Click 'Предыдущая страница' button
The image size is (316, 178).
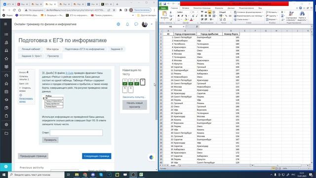(33, 156)
